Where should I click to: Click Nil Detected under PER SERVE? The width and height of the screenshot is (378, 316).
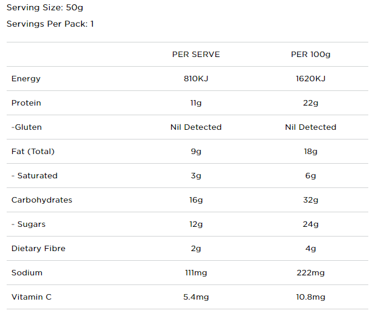pyautogui.click(x=196, y=127)
